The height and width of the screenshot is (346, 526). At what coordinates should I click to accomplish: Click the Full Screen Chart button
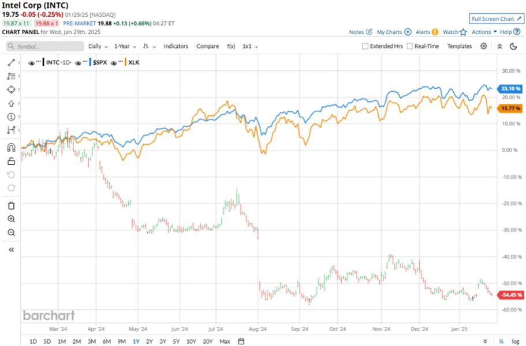495,19
